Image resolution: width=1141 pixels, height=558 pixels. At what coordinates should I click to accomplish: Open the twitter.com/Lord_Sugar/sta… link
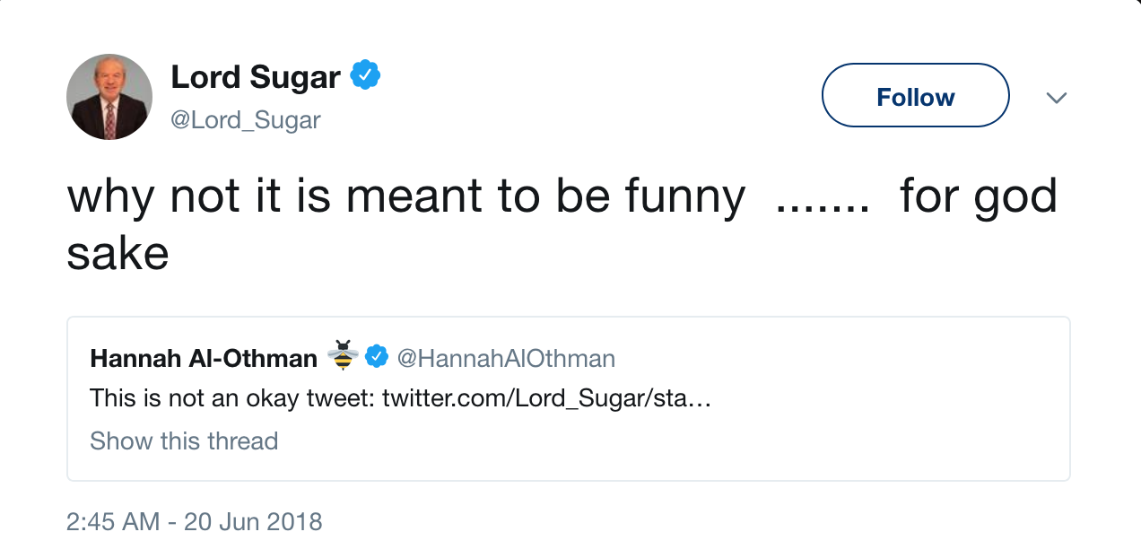pyautogui.click(x=546, y=398)
